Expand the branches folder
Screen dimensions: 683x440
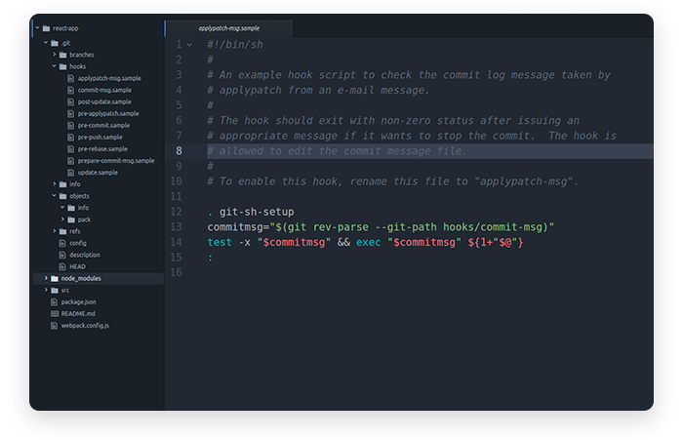pyautogui.click(x=54, y=55)
